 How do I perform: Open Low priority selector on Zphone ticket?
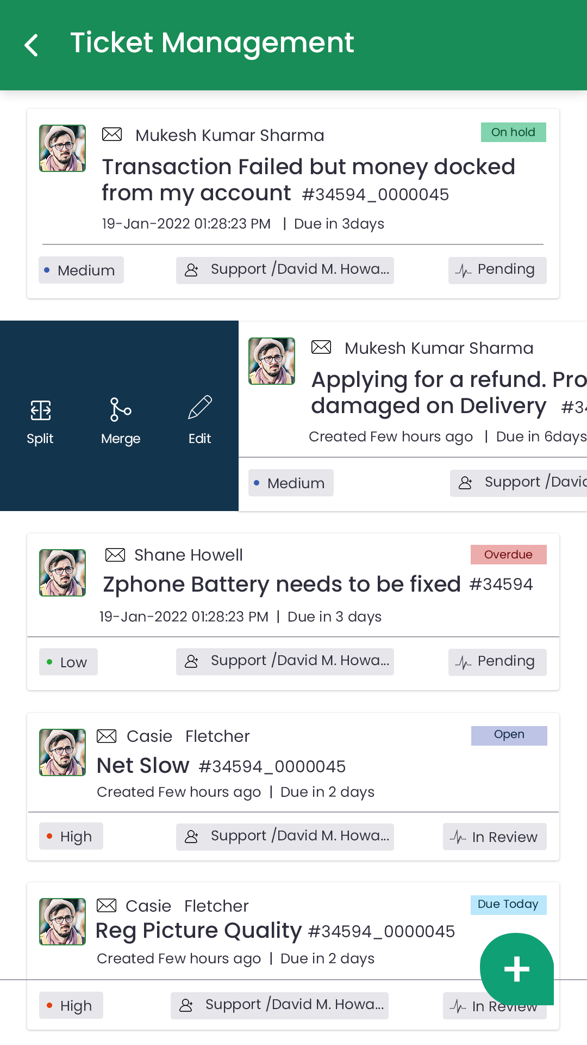click(68, 662)
